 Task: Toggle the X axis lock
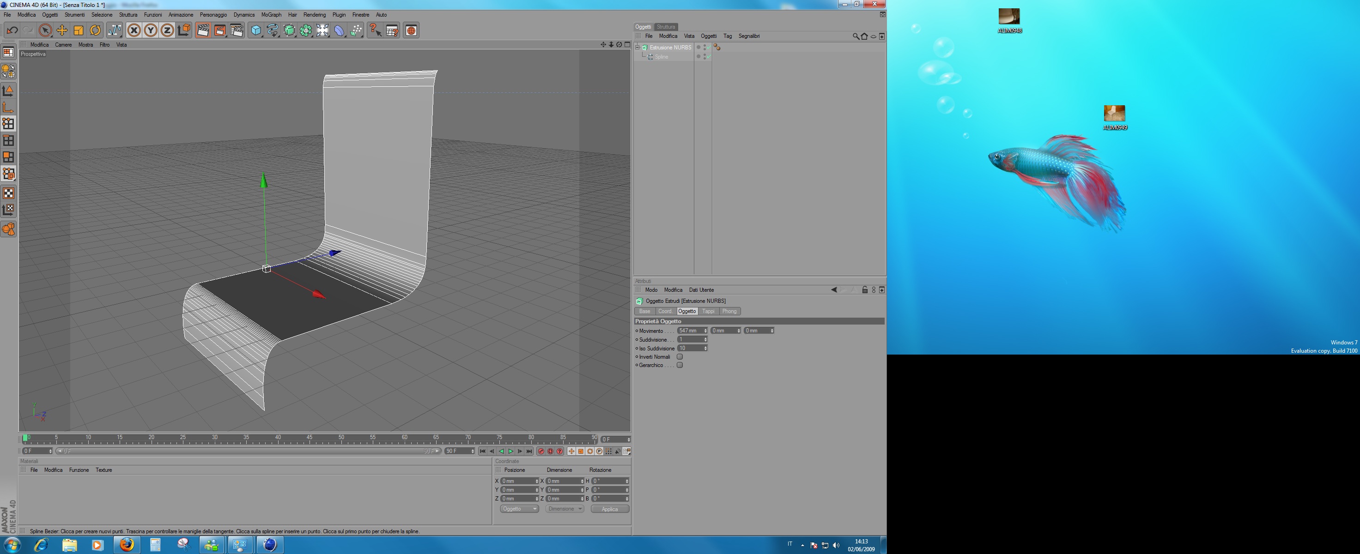coord(134,30)
